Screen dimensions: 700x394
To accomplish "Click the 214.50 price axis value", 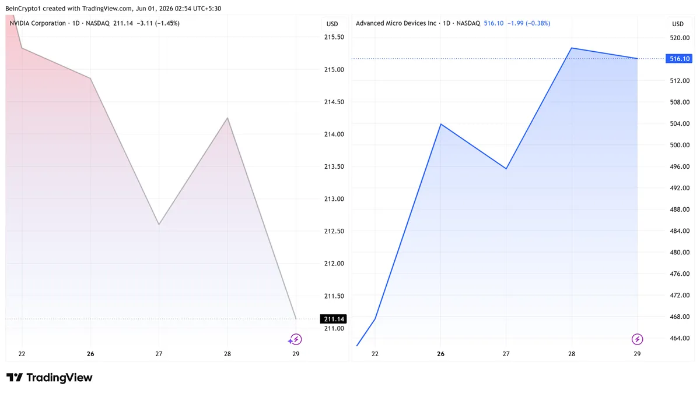I will tap(334, 102).
